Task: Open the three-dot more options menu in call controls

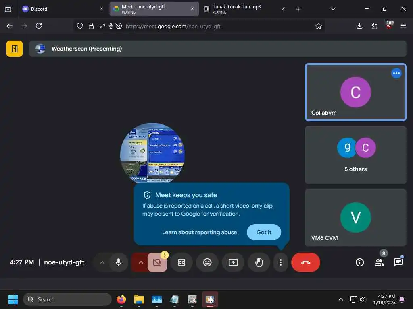Action: pos(281,262)
